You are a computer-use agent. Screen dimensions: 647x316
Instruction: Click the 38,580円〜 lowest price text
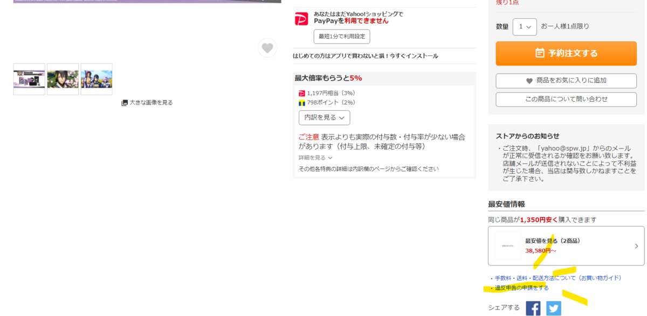(541, 250)
